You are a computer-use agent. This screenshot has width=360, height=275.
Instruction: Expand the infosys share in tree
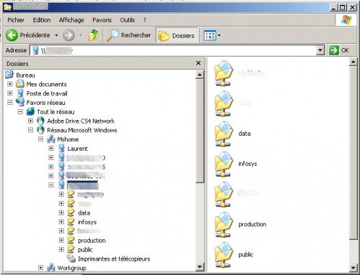coord(61,222)
